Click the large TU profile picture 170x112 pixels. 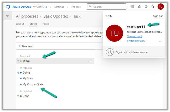[114, 33]
